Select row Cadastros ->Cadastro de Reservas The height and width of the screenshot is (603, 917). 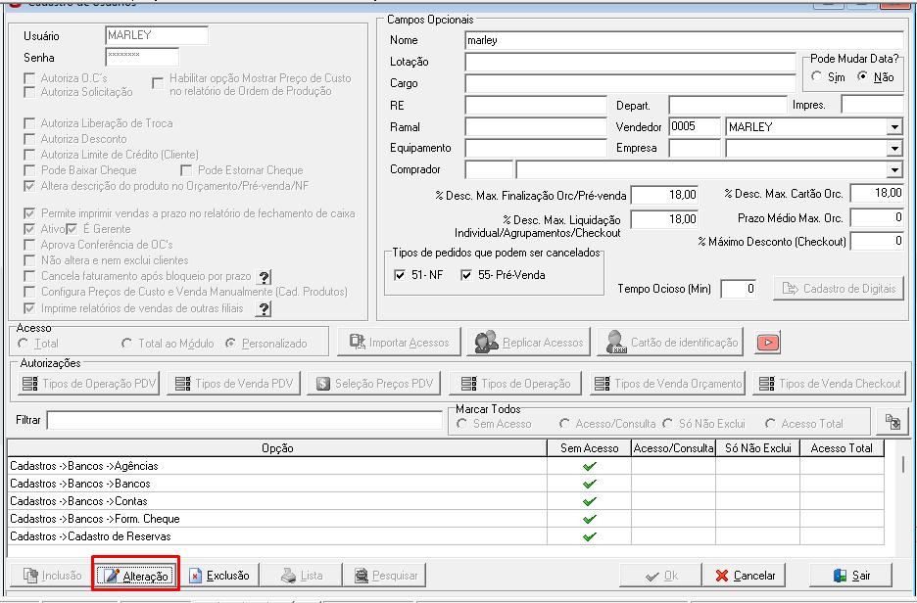click(x=277, y=536)
